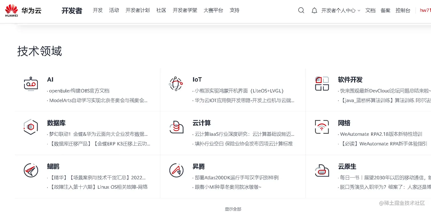Open article 【必读】WeAutomate RPA新手体验指引
Screen dimensions: 431x212
point(384,144)
